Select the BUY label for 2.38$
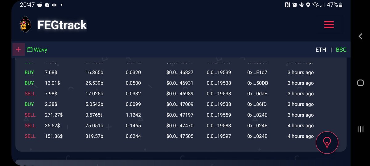Image resolution: width=370 pixels, height=166 pixels. point(29,104)
